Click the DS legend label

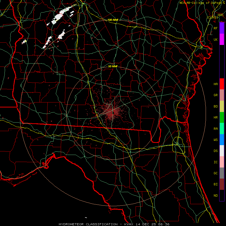216,151
